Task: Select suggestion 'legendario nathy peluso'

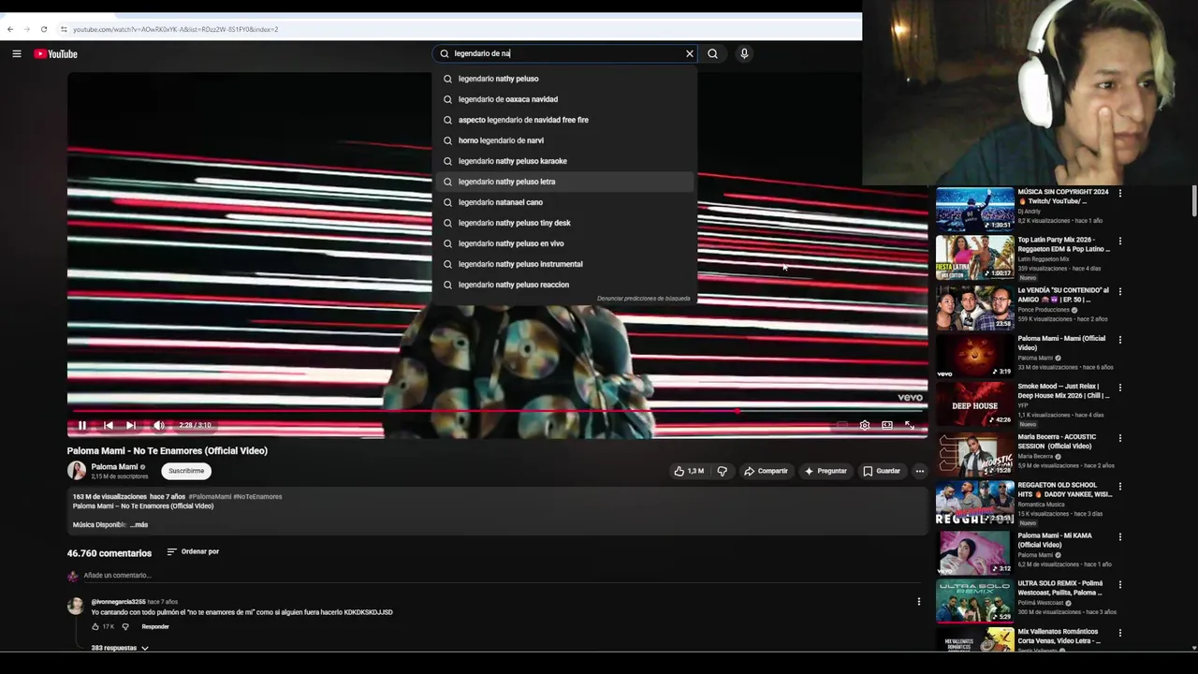Action: tap(564, 79)
